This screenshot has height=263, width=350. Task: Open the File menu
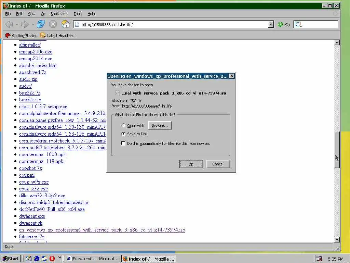(8, 14)
